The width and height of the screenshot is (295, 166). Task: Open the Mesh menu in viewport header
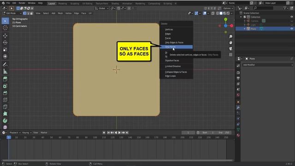point(60,13)
